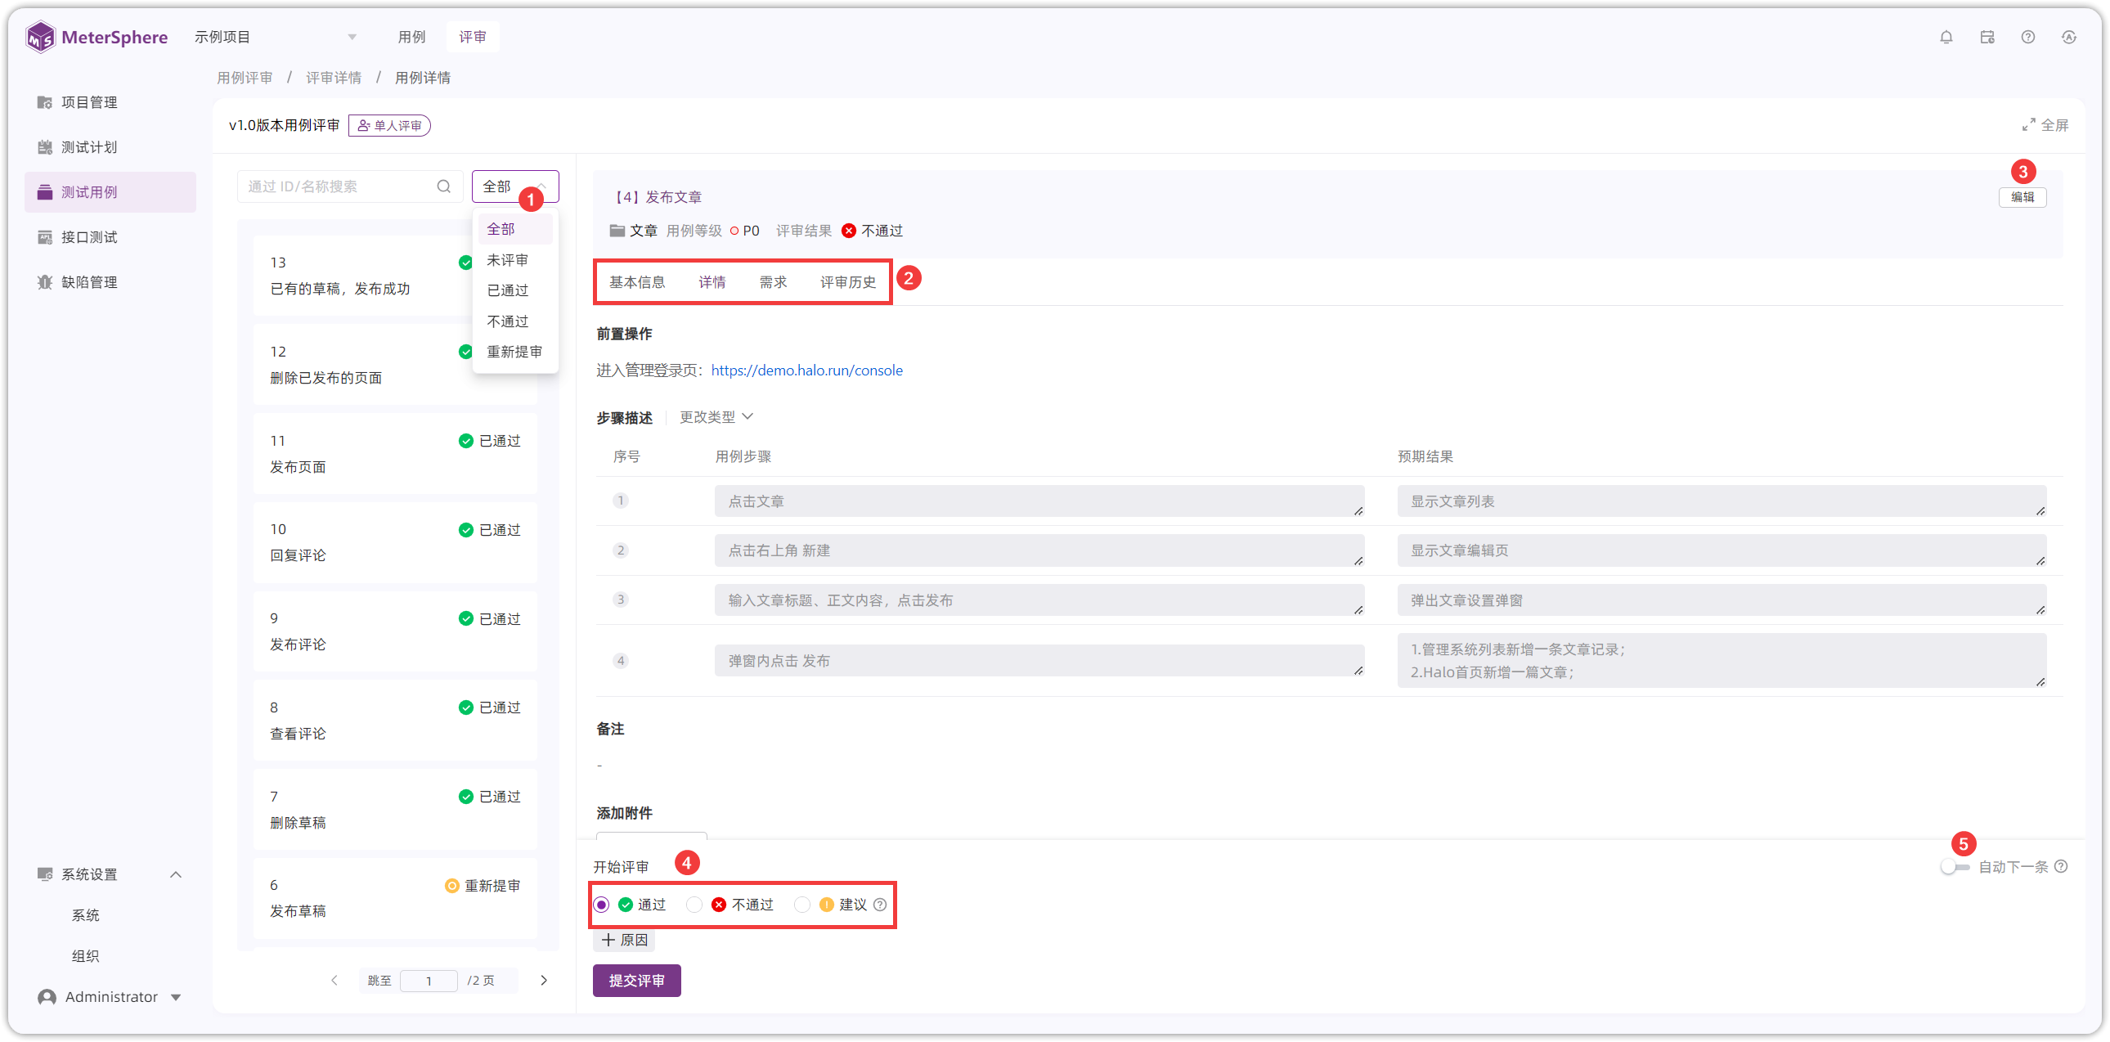Screen dimensions: 2110x1042
Task: Click the search magnifier icon in the search box
Action: click(444, 186)
